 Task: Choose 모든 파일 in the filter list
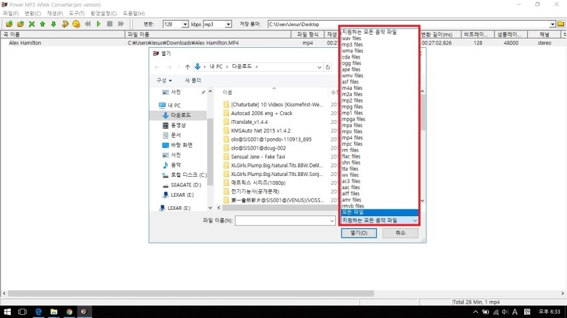click(x=379, y=212)
